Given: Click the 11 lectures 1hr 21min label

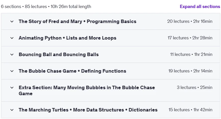Looking at the screenshot, I should click(191, 54).
